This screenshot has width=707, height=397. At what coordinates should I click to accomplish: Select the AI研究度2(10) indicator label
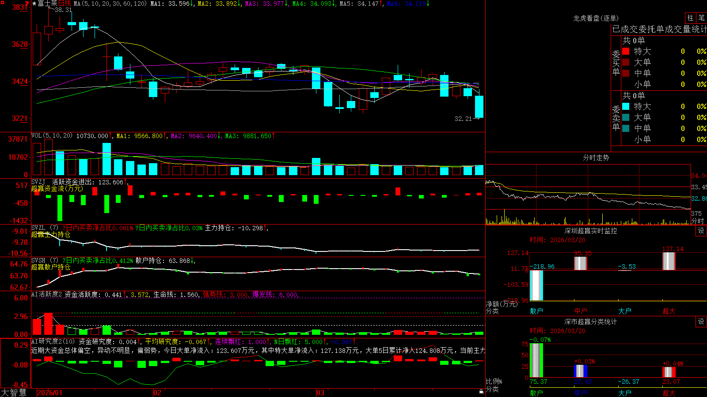pos(53,341)
